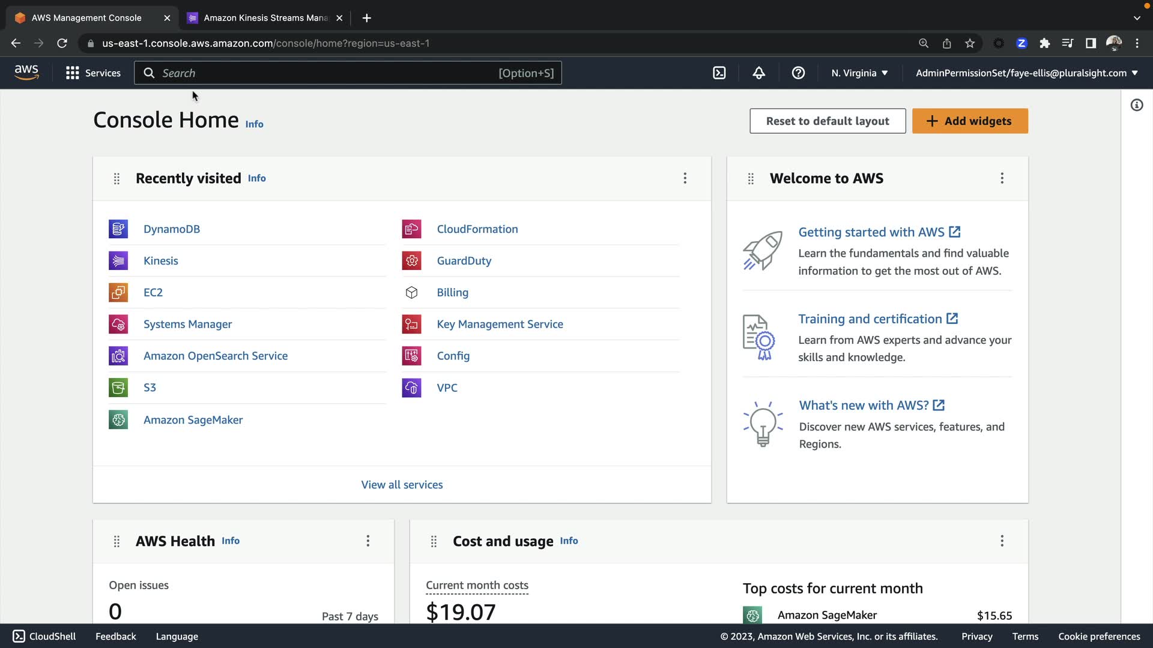Open View all services link
The image size is (1153, 648).
click(x=402, y=485)
